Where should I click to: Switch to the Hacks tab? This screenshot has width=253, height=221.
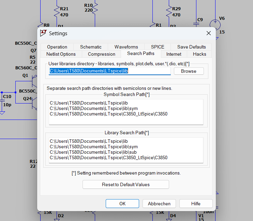click(x=199, y=54)
